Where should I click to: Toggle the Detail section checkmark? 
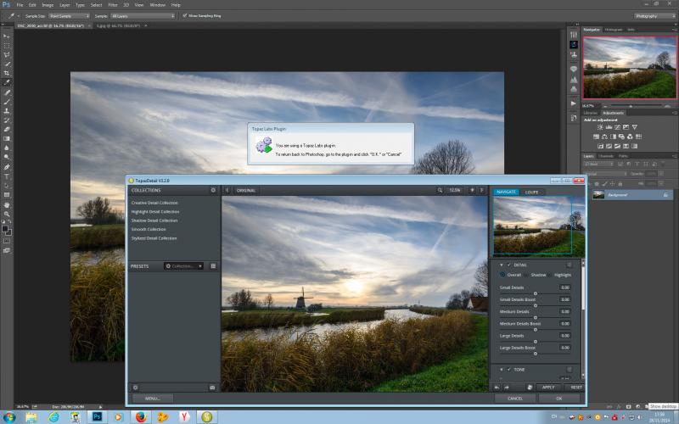point(509,265)
